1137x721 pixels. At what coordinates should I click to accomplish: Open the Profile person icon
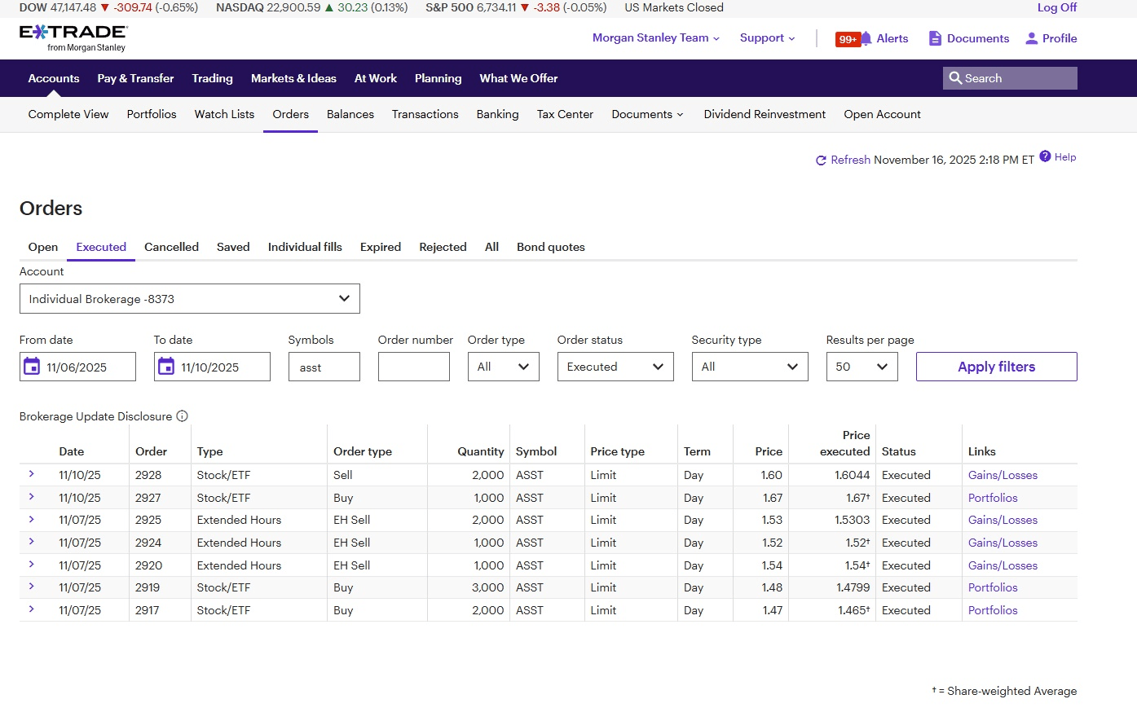click(1031, 38)
